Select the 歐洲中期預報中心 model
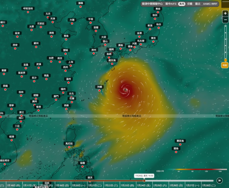 click(x=152, y=4)
